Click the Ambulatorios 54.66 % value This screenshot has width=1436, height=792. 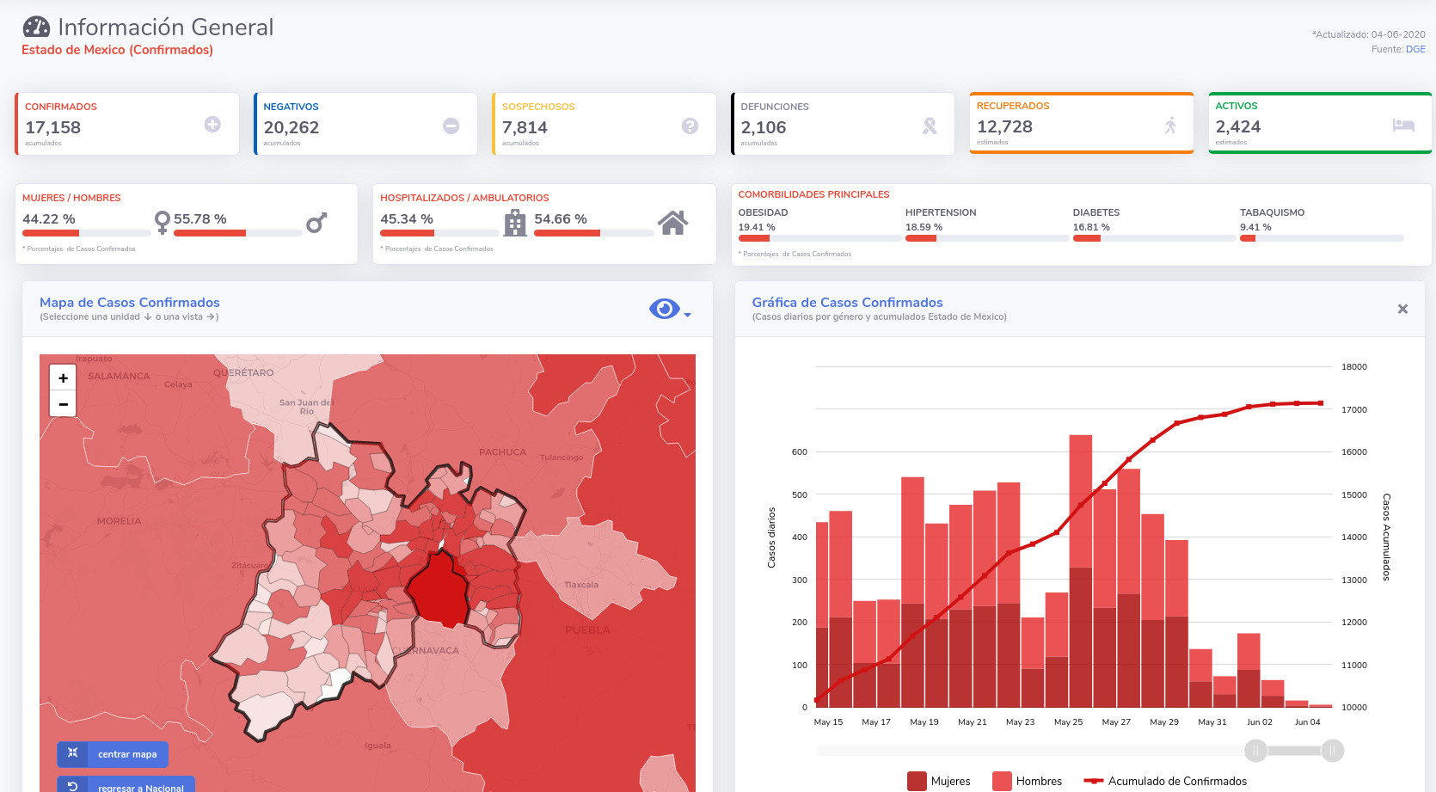click(561, 219)
